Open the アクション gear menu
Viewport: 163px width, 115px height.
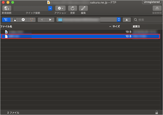(x=60, y=8)
